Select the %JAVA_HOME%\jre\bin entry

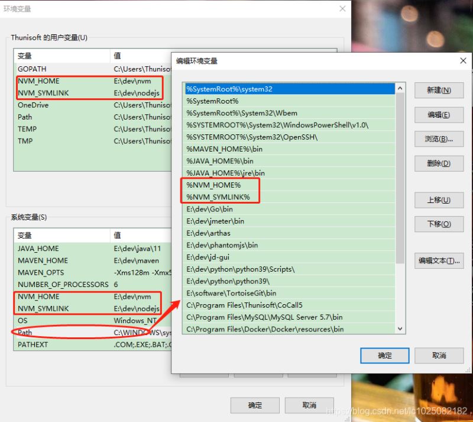290,173
